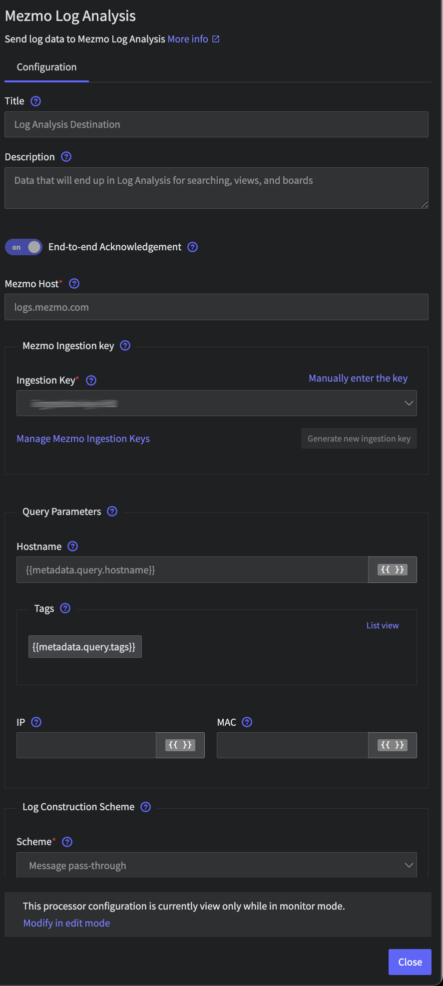Click the Log Construction Scheme help icon
Image resolution: width=443 pixels, height=986 pixels.
click(146, 807)
